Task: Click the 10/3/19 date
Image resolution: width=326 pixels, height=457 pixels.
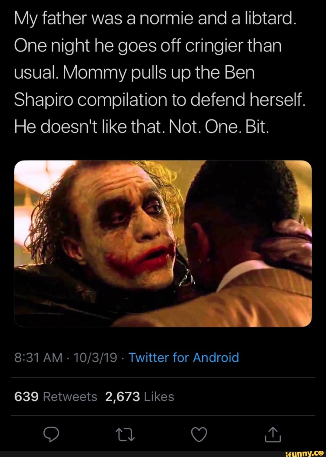Action: tap(95, 358)
